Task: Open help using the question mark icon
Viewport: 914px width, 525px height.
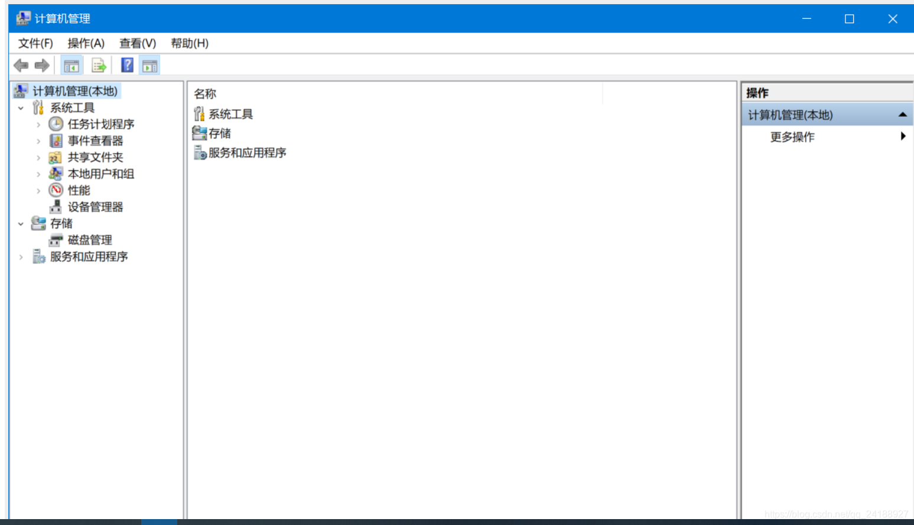Action: click(x=127, y=65)
